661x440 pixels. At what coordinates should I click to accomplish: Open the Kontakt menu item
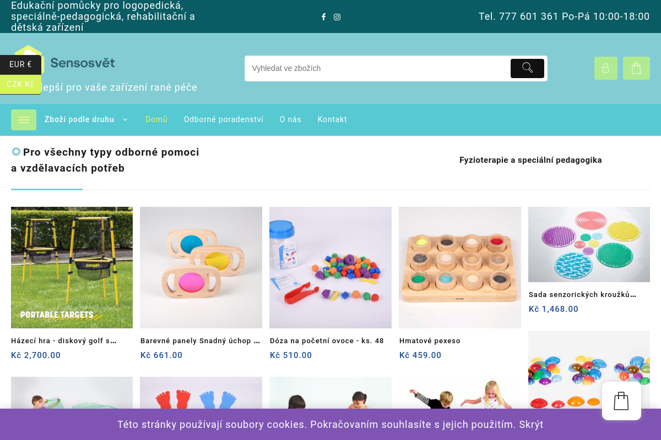[x=332, y=119]
